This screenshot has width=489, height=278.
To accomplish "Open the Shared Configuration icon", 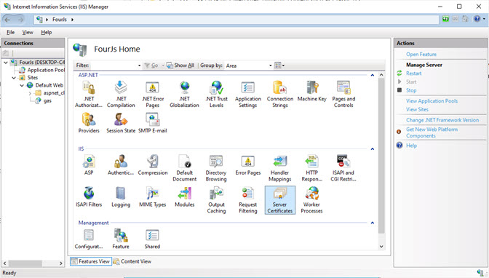I will point(153,239).
